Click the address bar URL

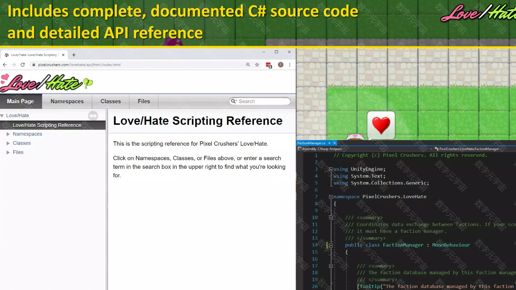[x=79, y=64]
